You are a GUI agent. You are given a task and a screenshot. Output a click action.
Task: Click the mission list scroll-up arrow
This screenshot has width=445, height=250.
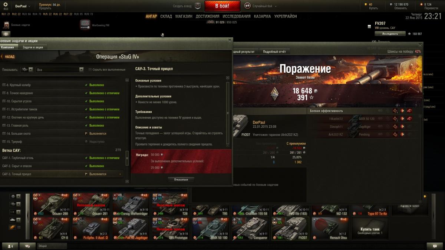tap(128, 79)
